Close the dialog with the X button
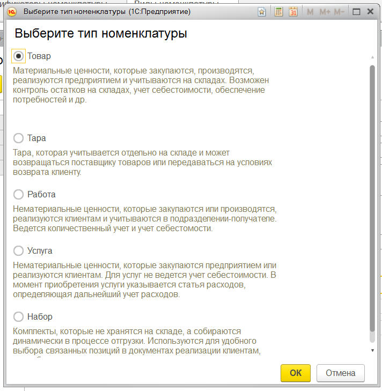Screen dimensions: 382x391 [x=370, y=11]
